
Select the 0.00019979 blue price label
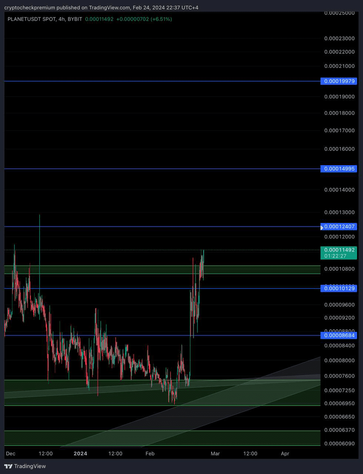point(339,81)
